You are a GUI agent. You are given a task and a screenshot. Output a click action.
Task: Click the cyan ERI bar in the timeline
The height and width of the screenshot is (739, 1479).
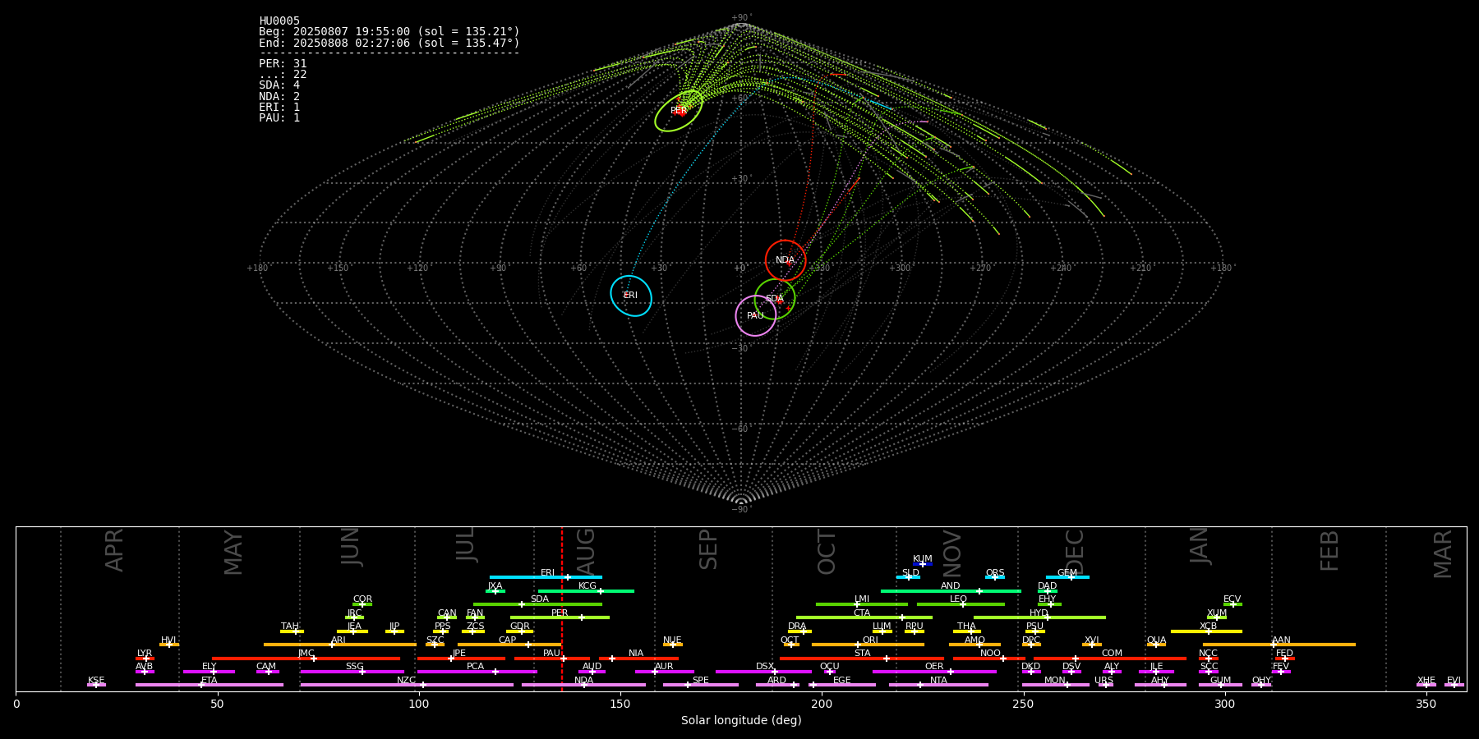tap(546, 577)
